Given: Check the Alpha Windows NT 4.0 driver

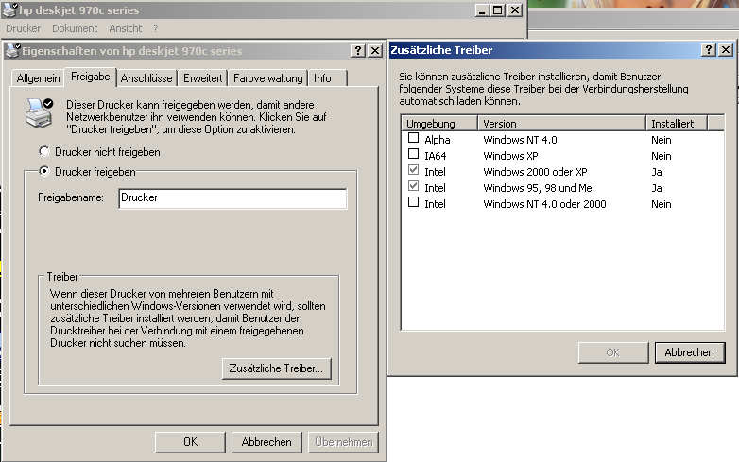Looking at the screenshot, I should point(413,138).
